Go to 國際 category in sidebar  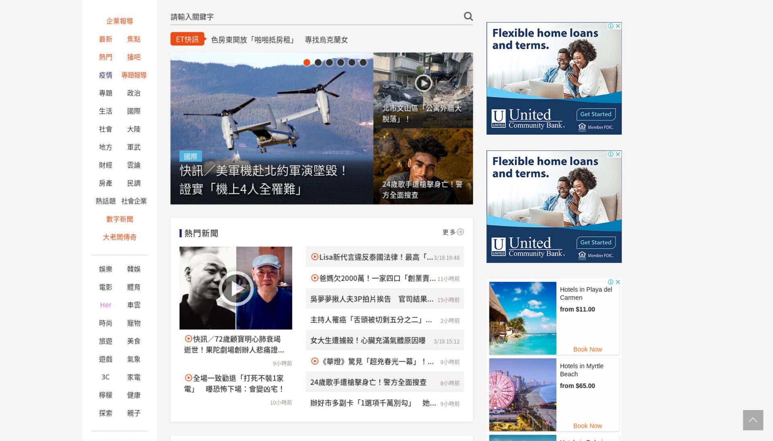(x=134, y=111)
